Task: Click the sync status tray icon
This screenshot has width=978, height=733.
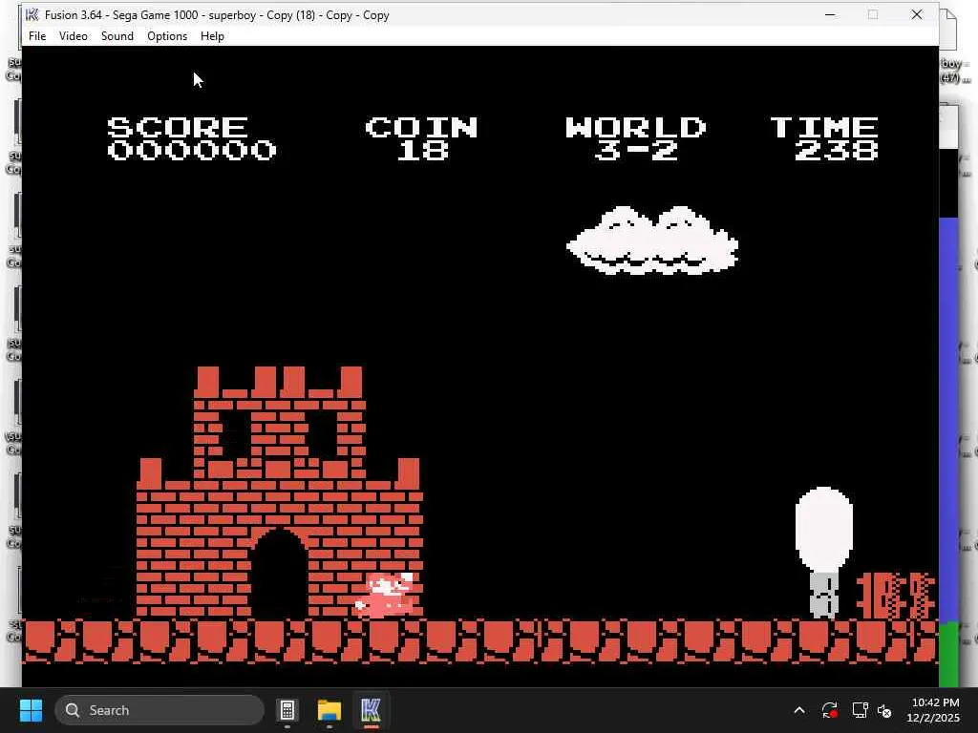Action: point(830,710)
